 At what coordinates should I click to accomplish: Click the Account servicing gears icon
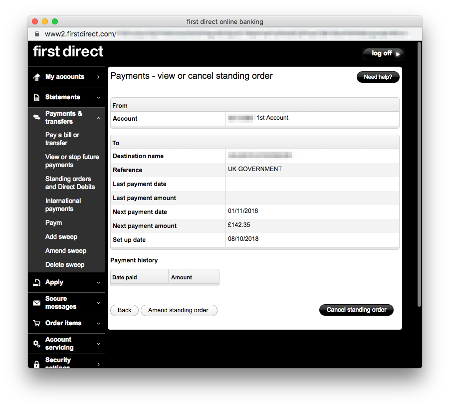(37, 344)
